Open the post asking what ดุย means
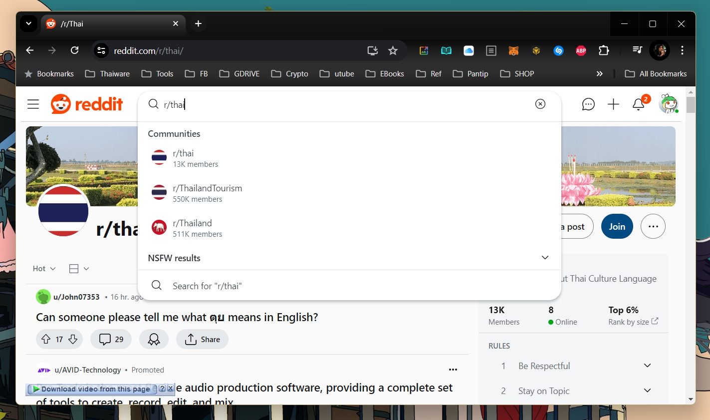Image resolution: width=710 pixels, height=420 pixels. point(177,317)
